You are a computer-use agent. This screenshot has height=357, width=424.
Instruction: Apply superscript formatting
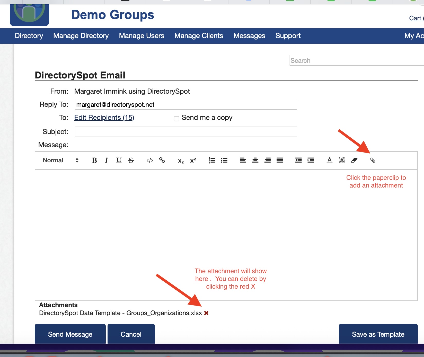click(x=193, y=160)
